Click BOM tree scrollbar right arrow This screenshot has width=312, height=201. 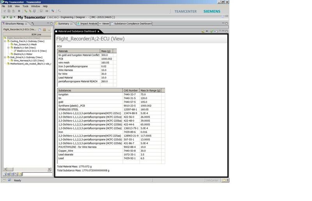50,169
